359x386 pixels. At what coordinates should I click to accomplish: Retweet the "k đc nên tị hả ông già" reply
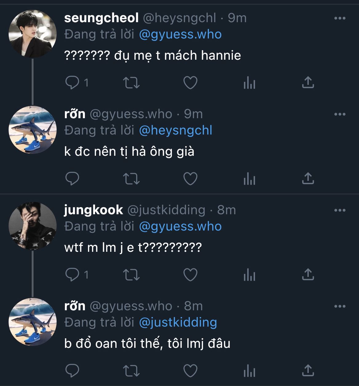pos(131,179)
